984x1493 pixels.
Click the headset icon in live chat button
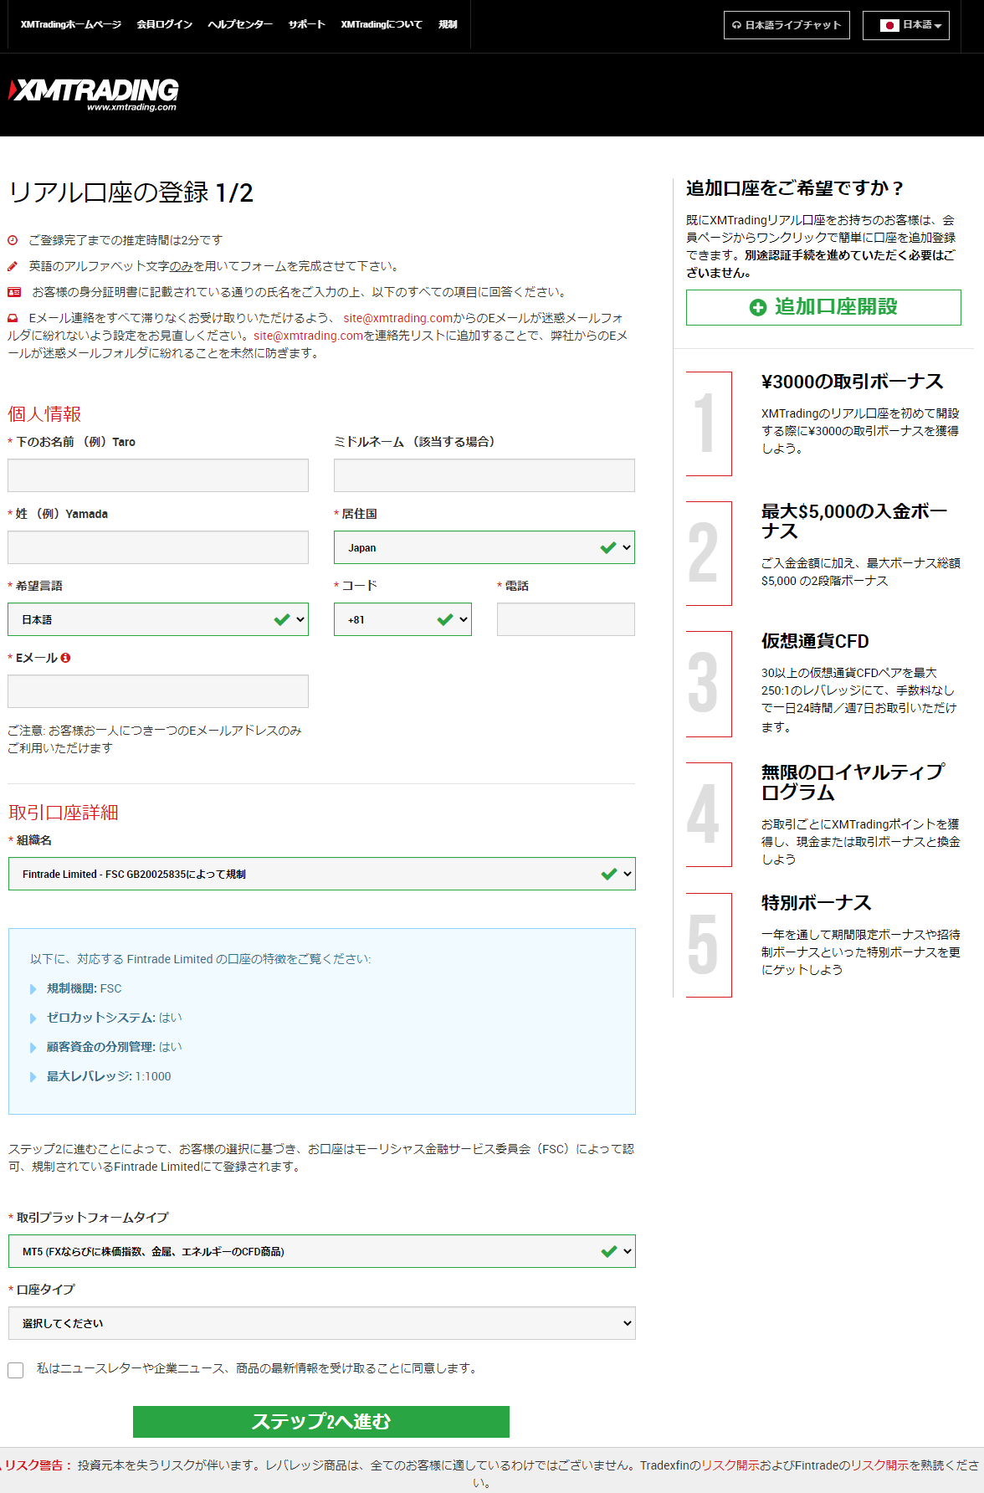click(736, 25)
